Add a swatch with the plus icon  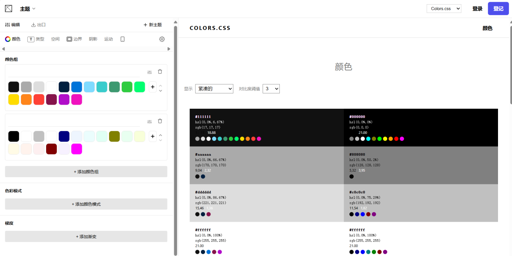tap(152, 87)
